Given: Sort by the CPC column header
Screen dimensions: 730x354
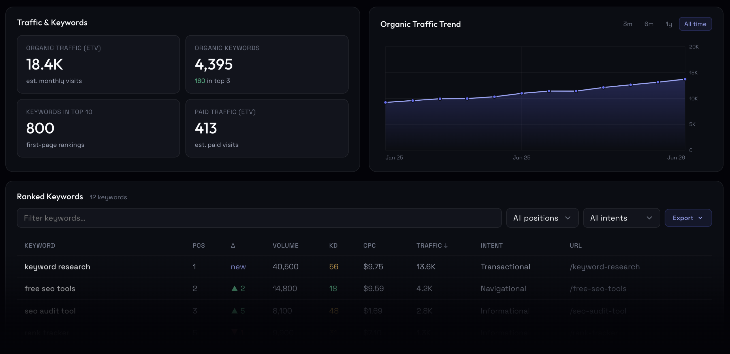Looking at the screenshot, I should [369, 245].
